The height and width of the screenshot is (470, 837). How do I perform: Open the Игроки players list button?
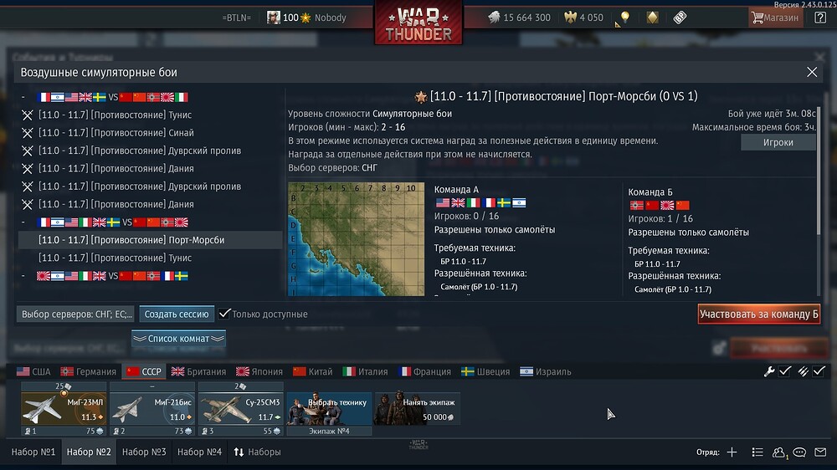point(778,142)
